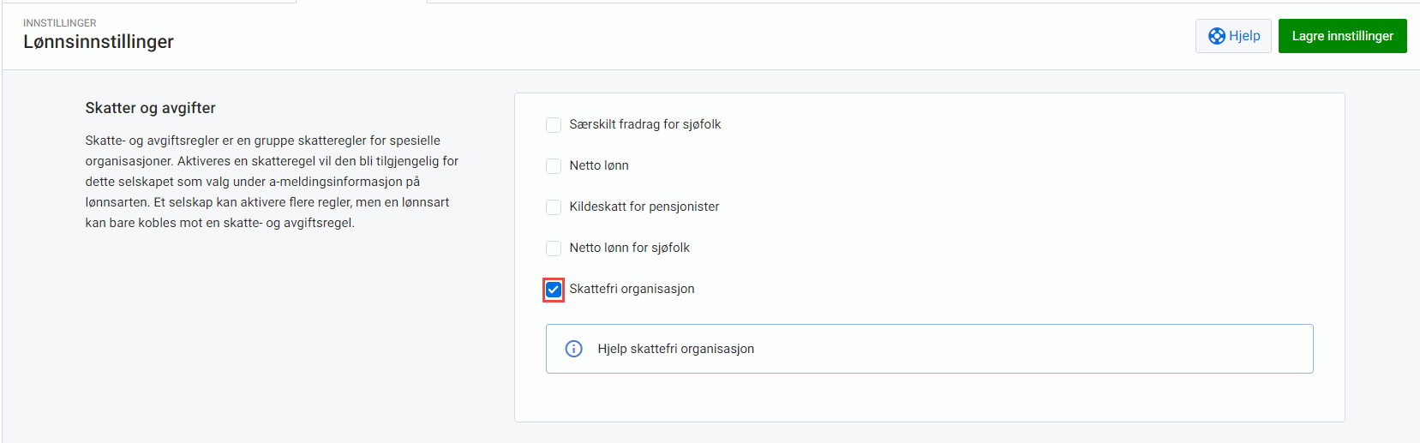This screenshot has height=443, width=1420.
Task: Click the Særskilt fradrag for sjøfolk label
Action: (x=644, y=124)
